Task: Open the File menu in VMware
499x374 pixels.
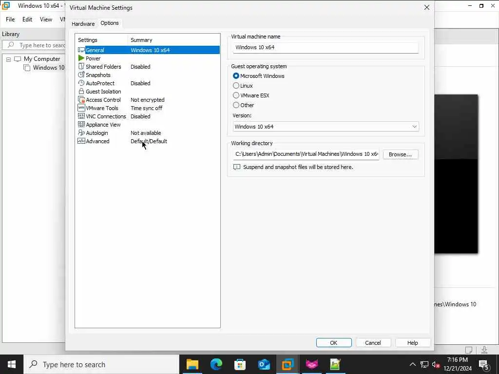Action: [10, 19]
